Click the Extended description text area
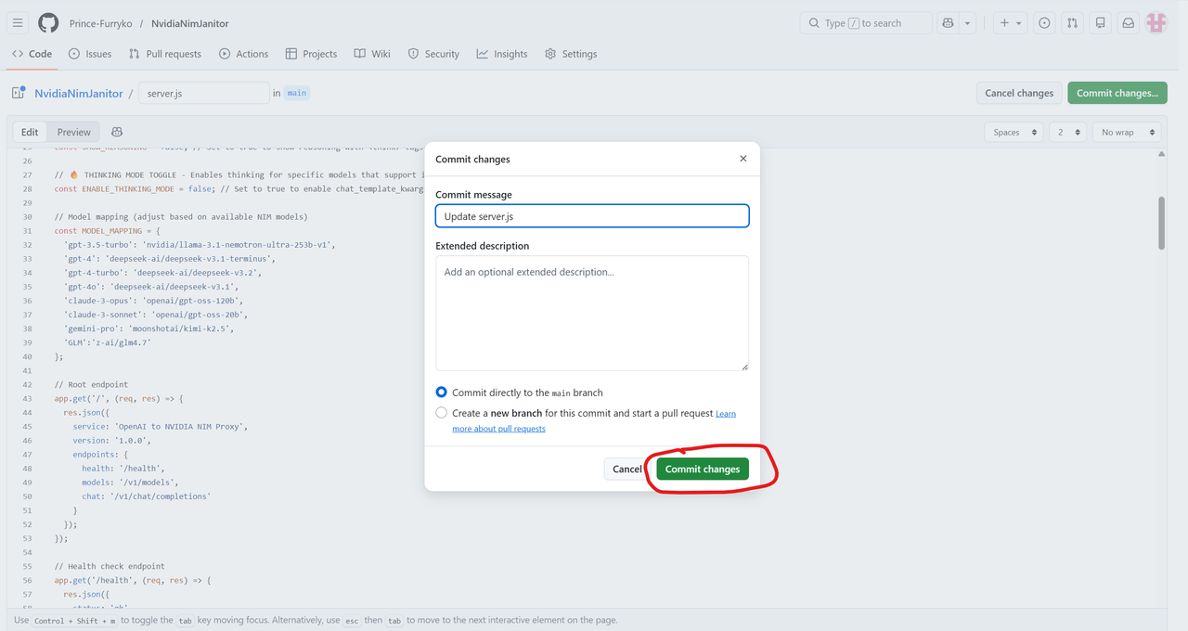Viewport: 1188px width, 631px height. [x=592, y=314]
